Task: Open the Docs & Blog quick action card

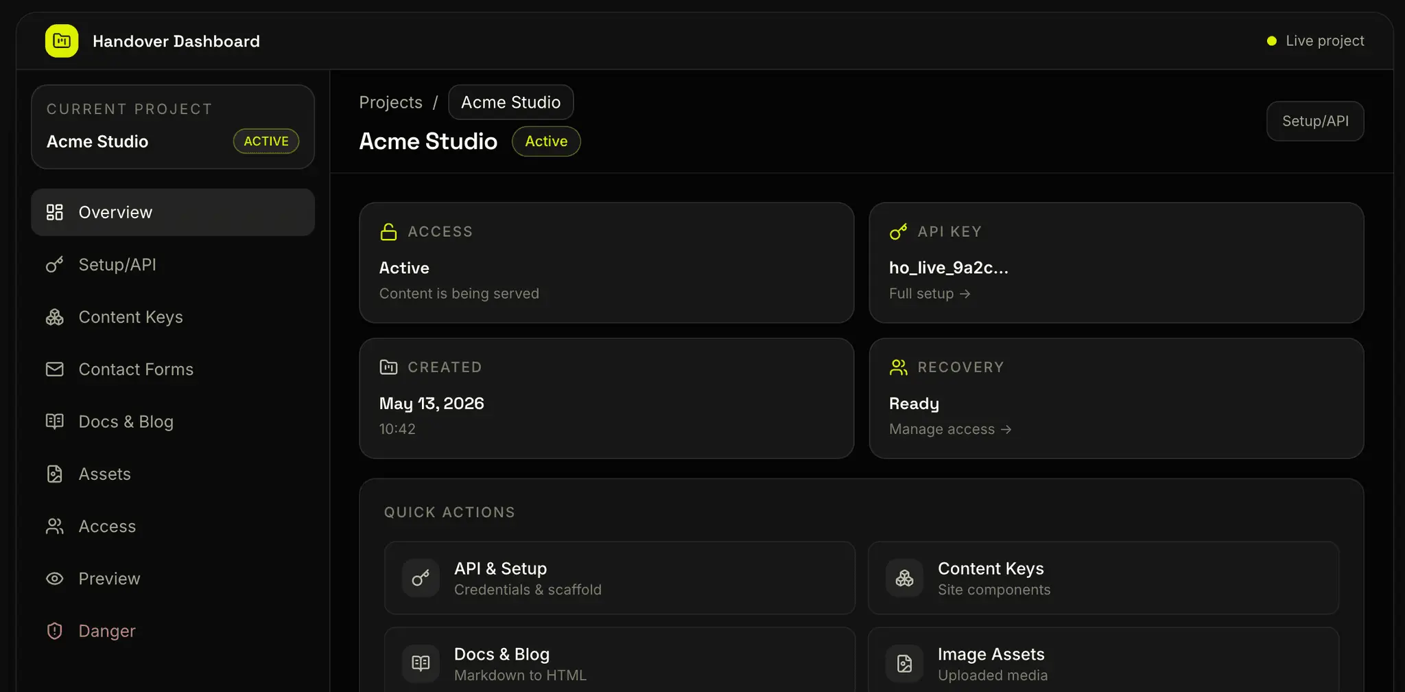Action: pyautogui.click(x=619, y=660)
